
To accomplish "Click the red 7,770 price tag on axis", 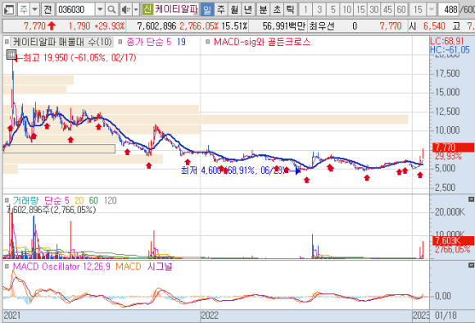I will click(453, 148).
